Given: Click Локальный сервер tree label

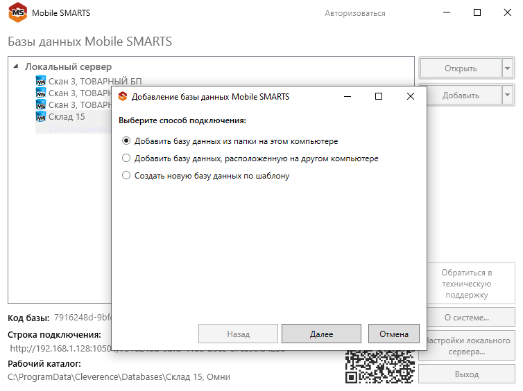Looking at the screenshot, I should point(69,66).
